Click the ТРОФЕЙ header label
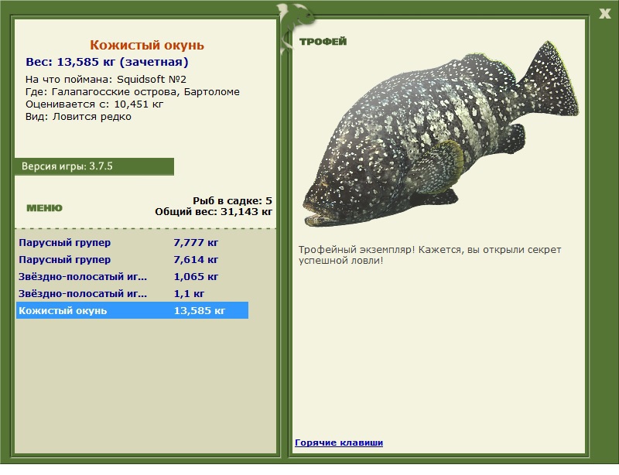The width and height of the screenshot is (619, 475). pos(323,41)
